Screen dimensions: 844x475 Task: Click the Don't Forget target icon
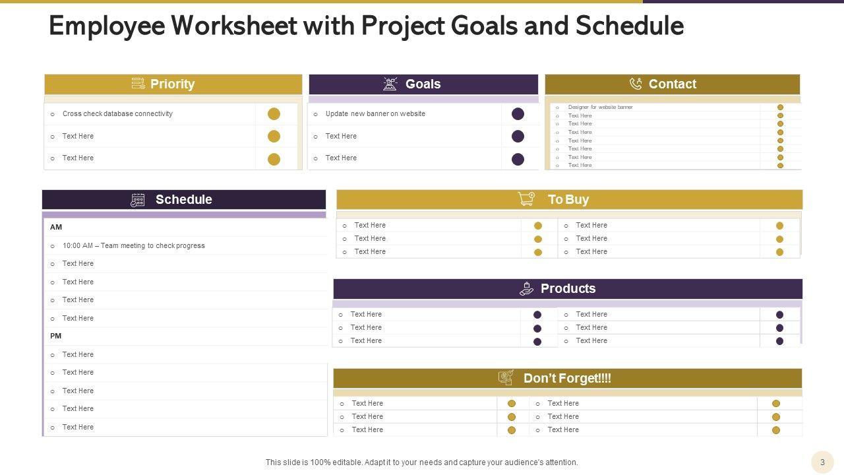point(506,378)
